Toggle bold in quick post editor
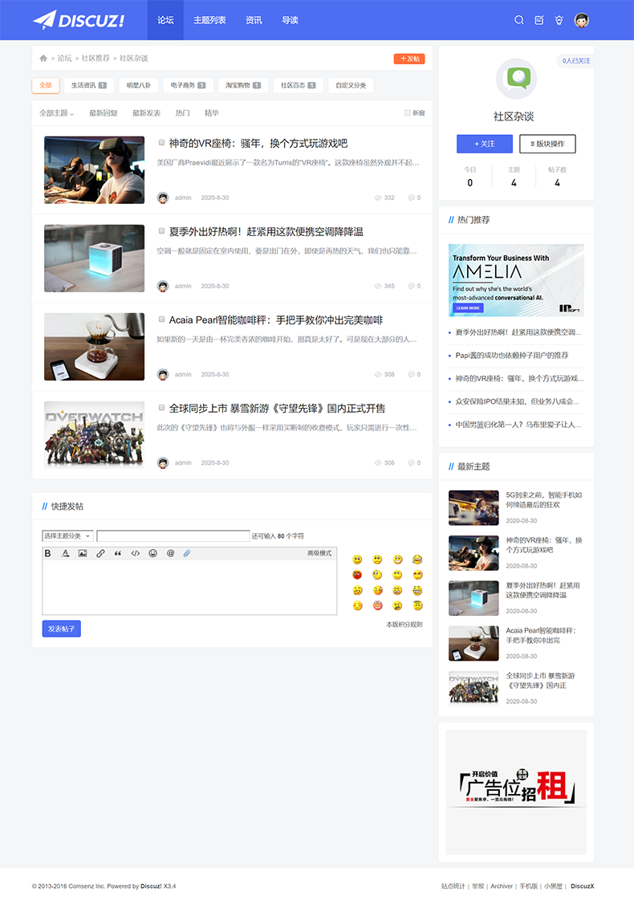This screenshot has width=634, height=904. [x=48, y=553]
